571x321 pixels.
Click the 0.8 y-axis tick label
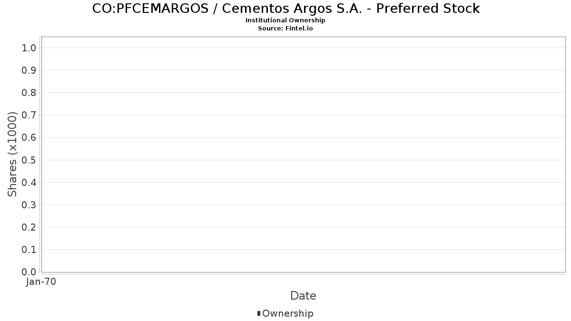pos(29,93)
